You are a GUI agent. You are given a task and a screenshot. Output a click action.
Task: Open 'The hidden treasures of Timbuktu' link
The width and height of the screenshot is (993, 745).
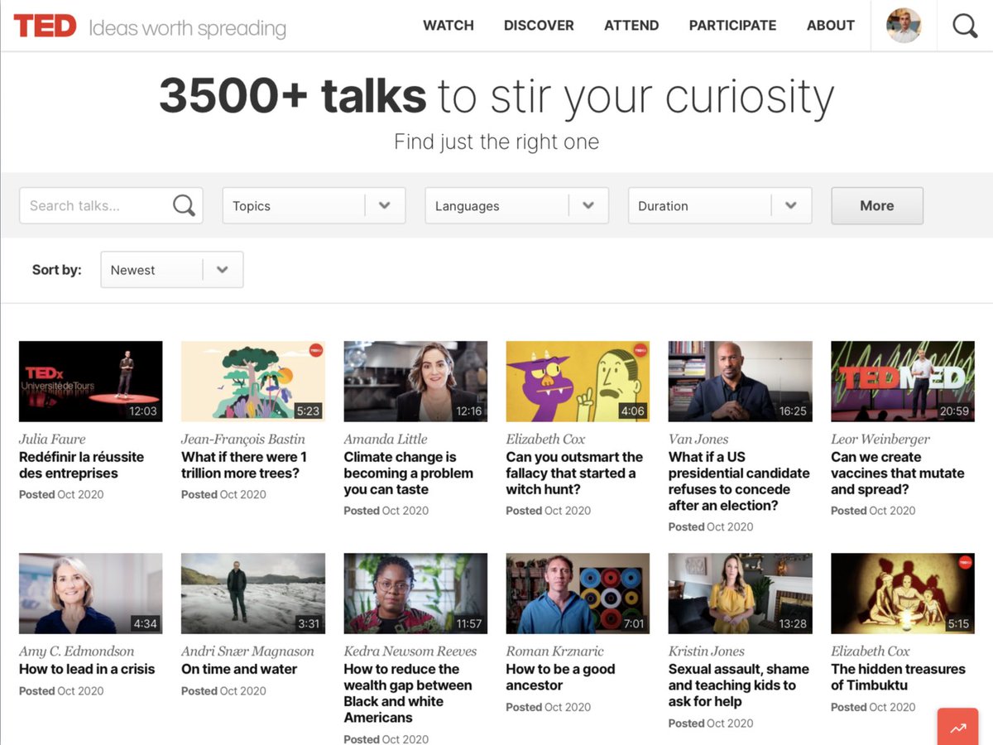point(898,677)
